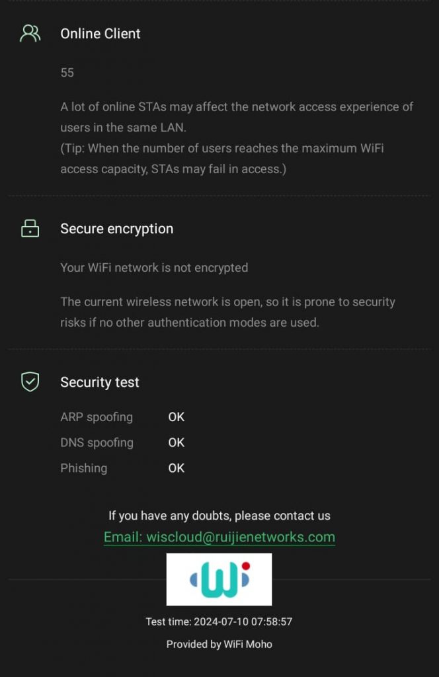Click the Security test shield icon

[x=30, y=381]
